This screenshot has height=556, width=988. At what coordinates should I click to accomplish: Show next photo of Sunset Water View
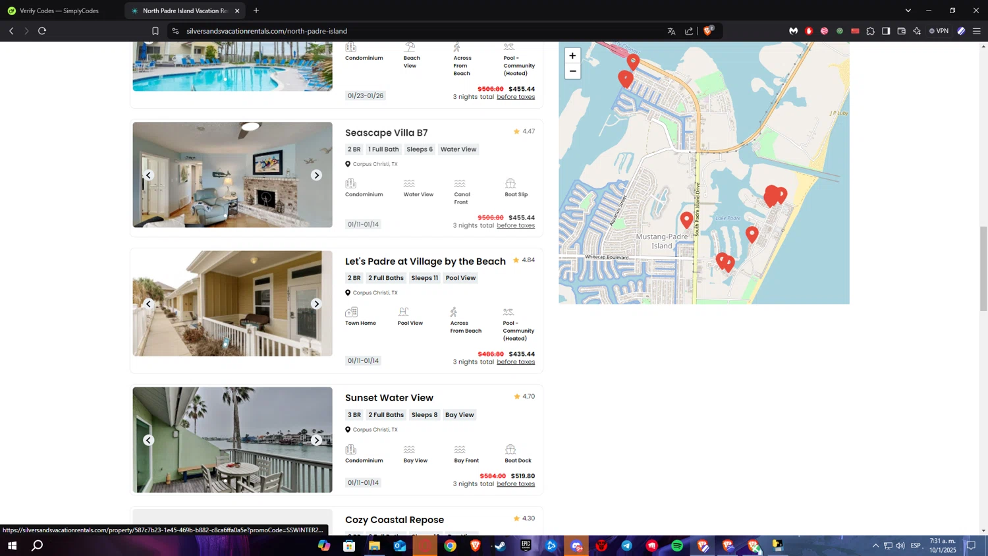(317, 440)
